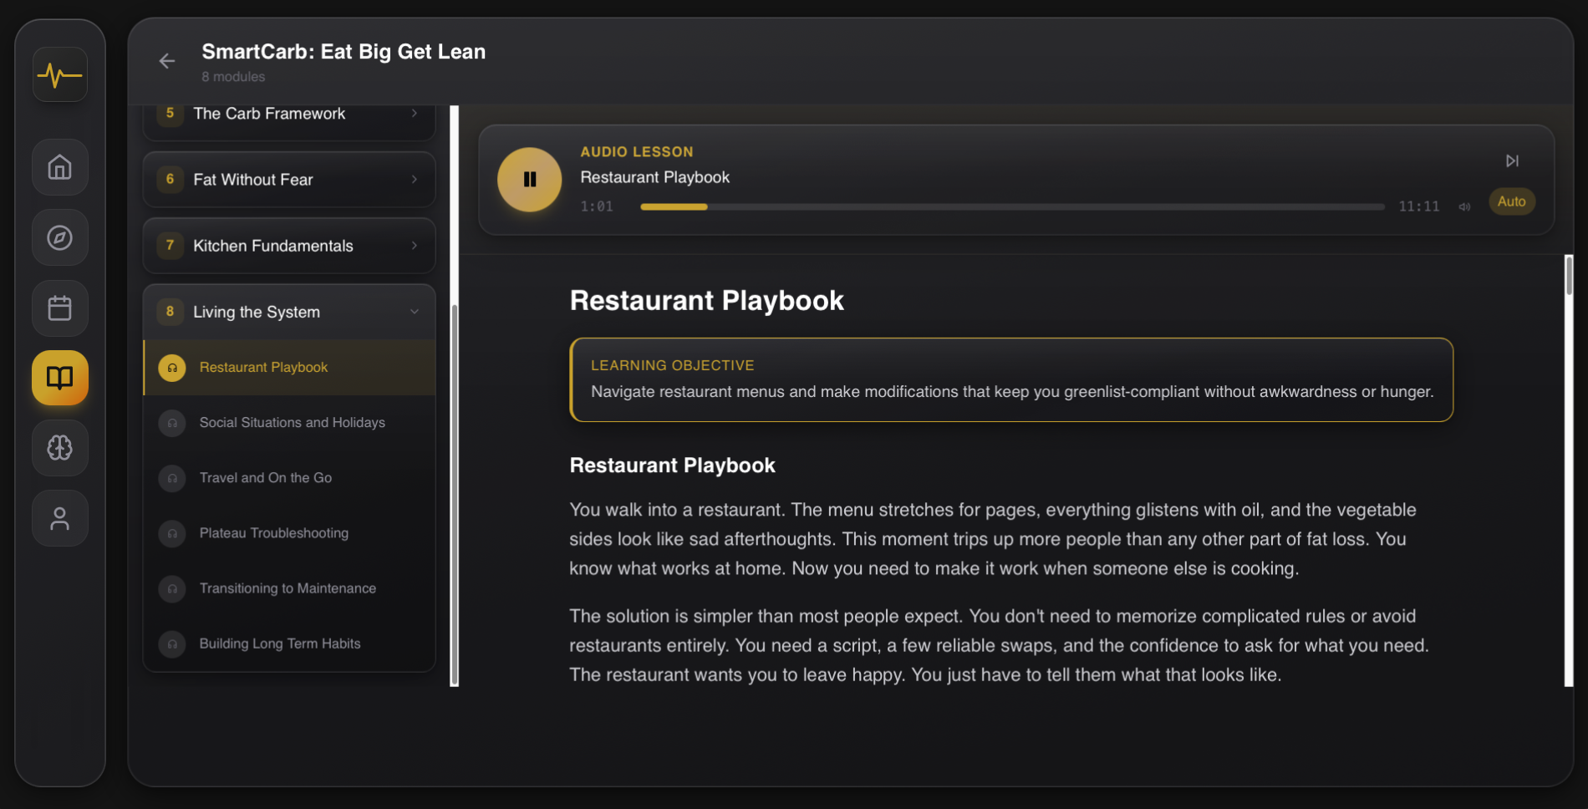
Task: Select the Social Situations and Holidays lesson
Action: [292, 423]
